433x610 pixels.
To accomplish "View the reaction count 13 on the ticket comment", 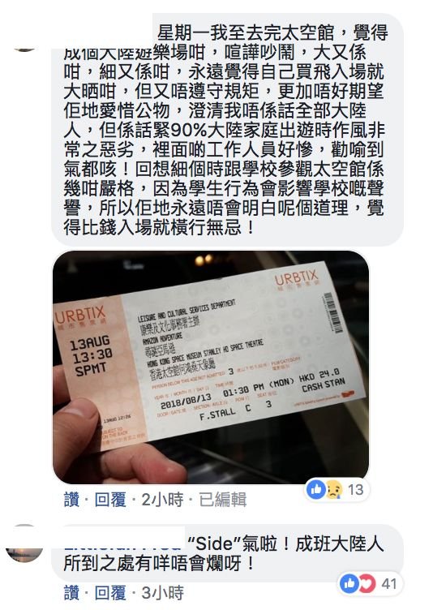I will 356,490.
